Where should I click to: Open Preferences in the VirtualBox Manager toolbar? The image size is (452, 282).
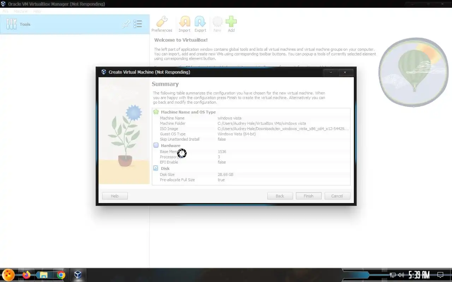162,24
